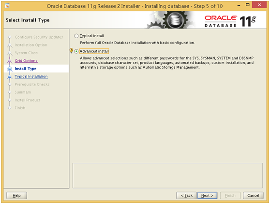Click 'Perform full Oracle Database installation' description
The image size is (270, 204).
(137, 43)
